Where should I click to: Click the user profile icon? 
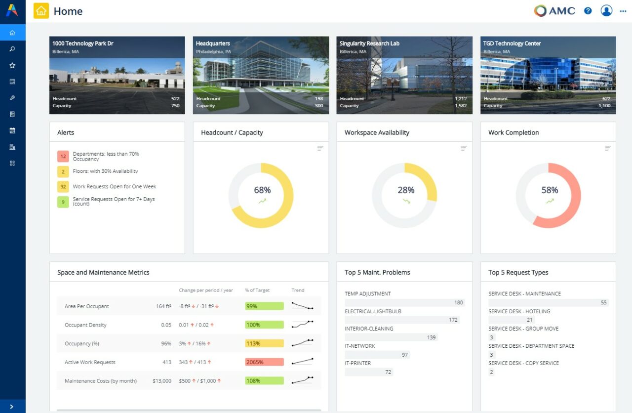tap(606, 10)
